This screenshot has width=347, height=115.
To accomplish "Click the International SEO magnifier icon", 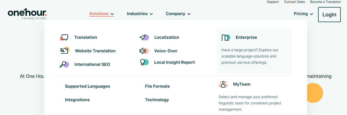I will tap(64, 64).
